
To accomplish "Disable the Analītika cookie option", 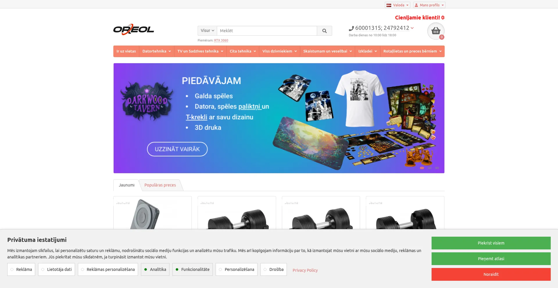I will (x=155, y=269).
